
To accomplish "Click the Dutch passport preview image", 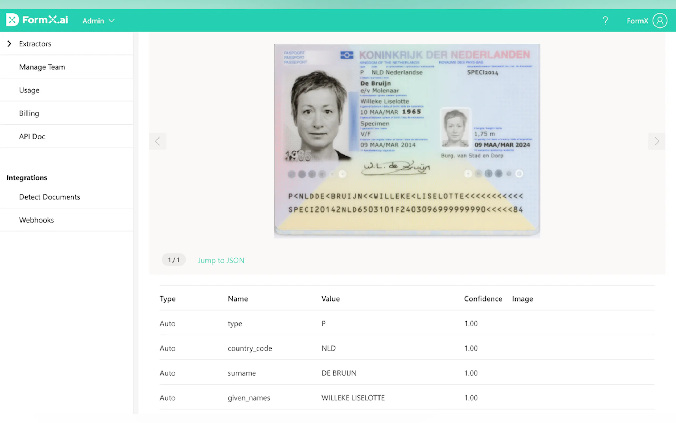I will tap(406, 140).
